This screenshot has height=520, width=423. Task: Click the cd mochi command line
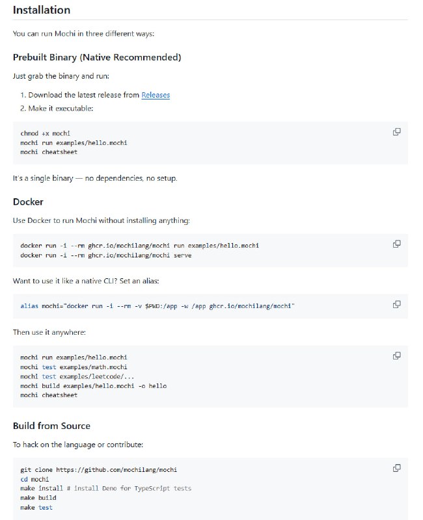[30, 479]
